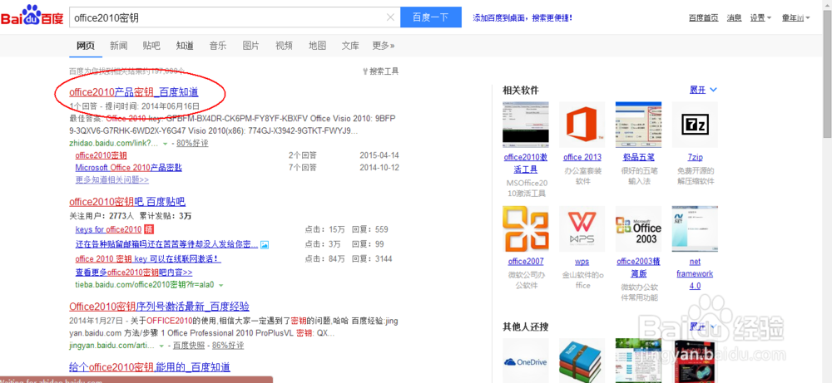Click the Baidu logo

pos(32,16)
